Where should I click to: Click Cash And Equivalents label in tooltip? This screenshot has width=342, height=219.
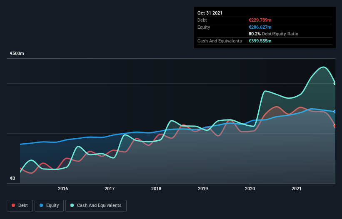click(220, 41)
